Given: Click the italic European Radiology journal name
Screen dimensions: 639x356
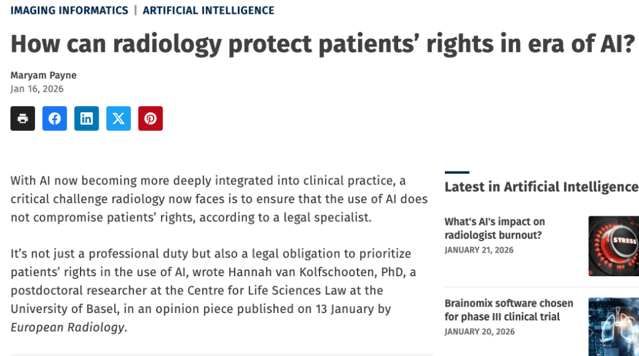Looking at the screenshot, I should pyautogui.click(x=67, y=327).
